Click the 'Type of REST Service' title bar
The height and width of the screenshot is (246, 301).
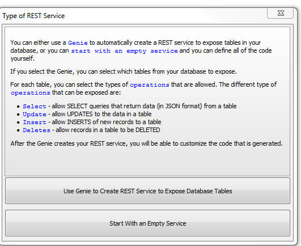[x=33, y=16]
